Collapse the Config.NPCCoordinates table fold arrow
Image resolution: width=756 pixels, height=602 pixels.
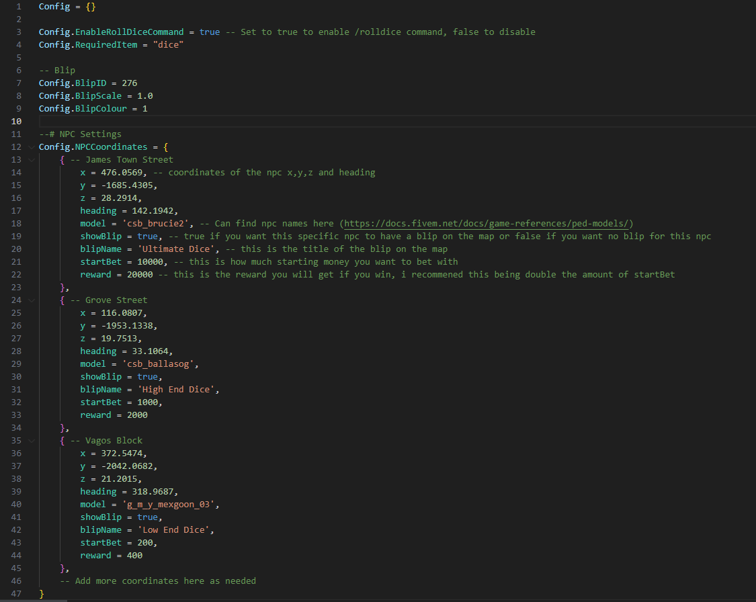pyautogui.click(x=31, y=147)
